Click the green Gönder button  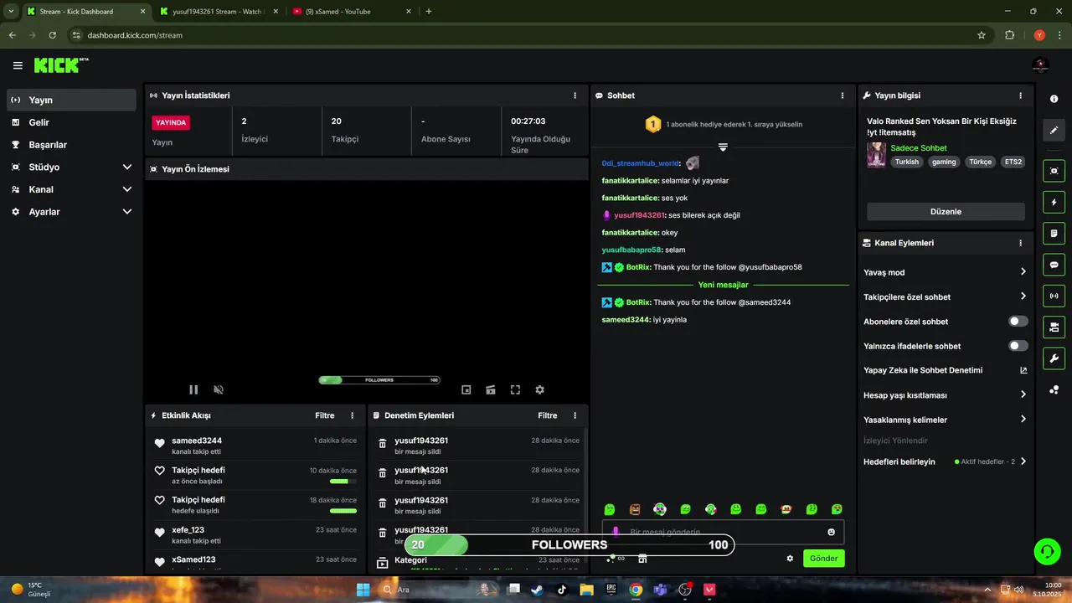pos(823,559)
